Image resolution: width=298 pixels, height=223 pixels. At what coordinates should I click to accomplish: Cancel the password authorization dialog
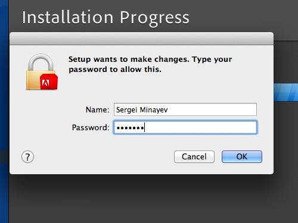coord(194,156)
